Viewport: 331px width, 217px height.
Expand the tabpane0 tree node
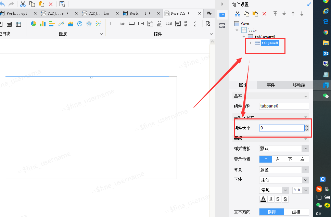coord(251,43)
